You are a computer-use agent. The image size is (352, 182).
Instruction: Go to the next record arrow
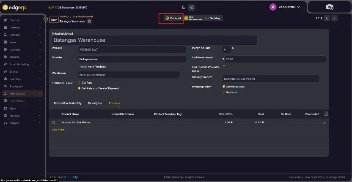[334, 18]
